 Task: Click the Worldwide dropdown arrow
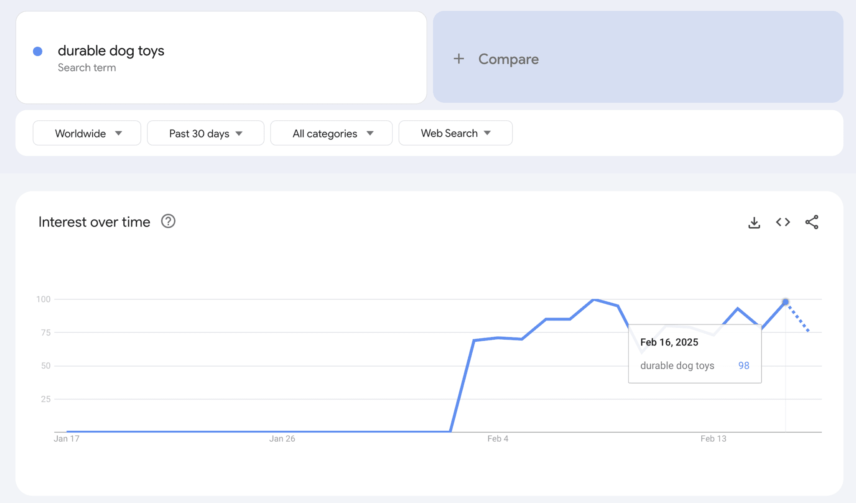pos(119,133)
